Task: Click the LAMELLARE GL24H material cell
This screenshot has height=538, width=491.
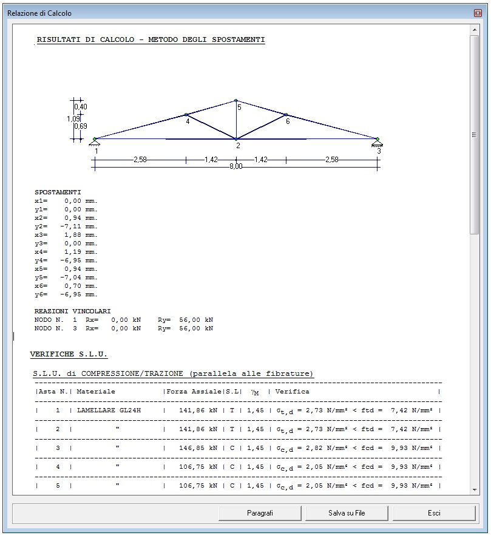Action: click(109, 410)
